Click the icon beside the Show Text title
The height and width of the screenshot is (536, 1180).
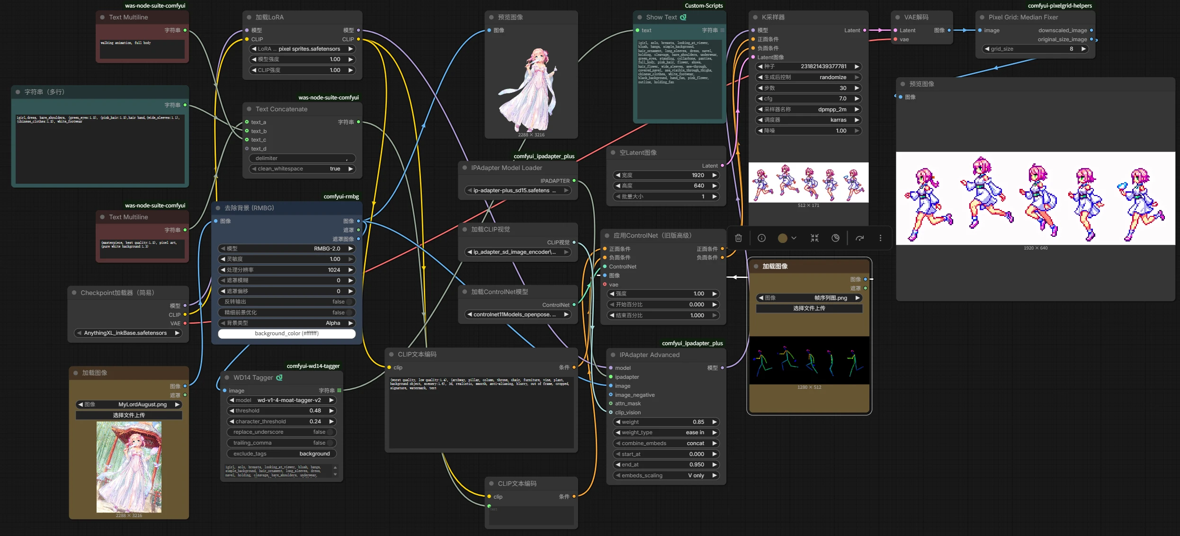683,17
